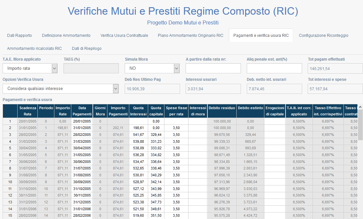Viewport: 363px width, 219px height.
Task: Expand the Opzioni Verifica Usura dropdown
Action: tap(116, 89)
